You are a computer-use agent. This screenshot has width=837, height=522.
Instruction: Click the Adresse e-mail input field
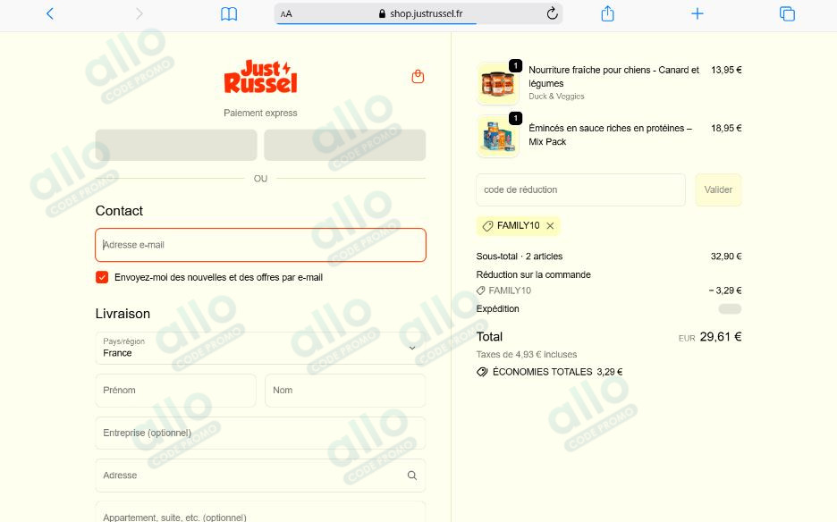pos(260,244)
